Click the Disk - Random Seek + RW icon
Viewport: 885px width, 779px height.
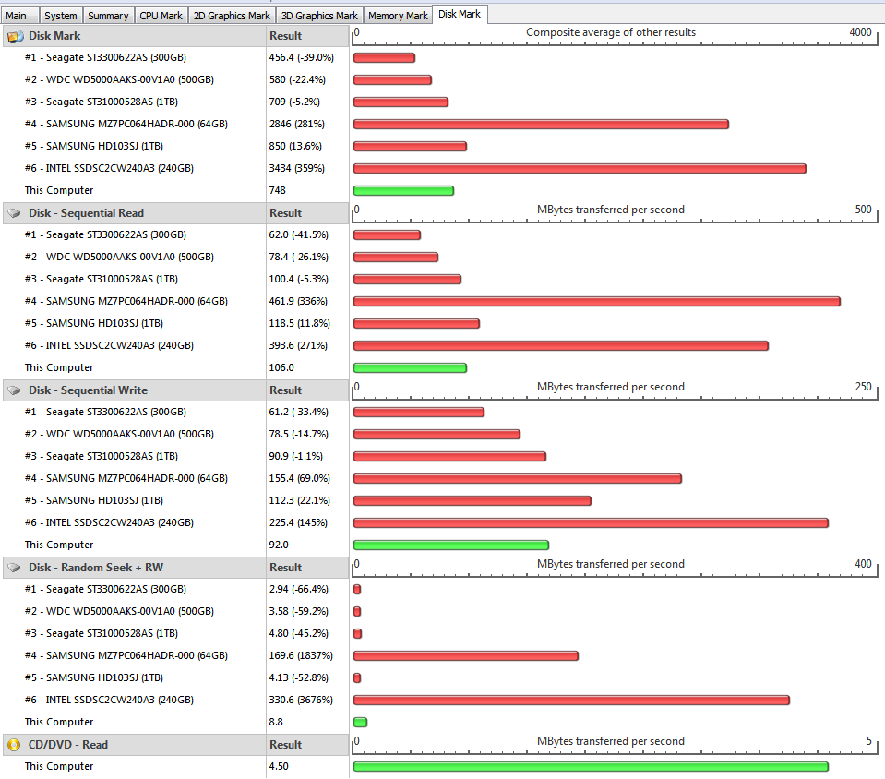click(15, 568)
